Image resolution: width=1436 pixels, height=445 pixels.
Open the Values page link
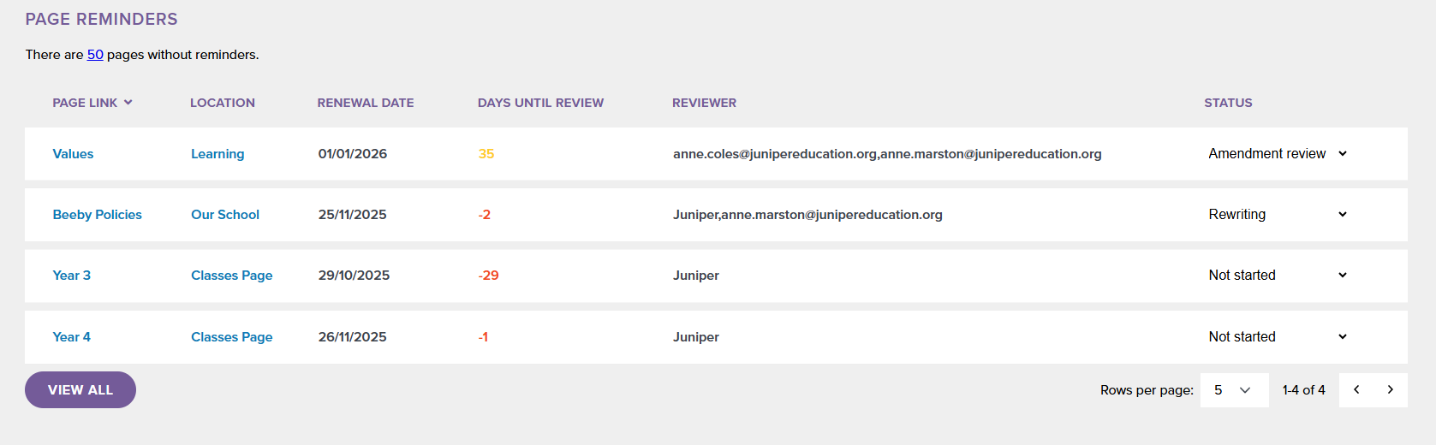pyautogui.click(x=73, y=154)
